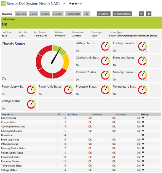Click the green sensor status checkmark icon
This screenshot has height=173, width=162.
click(3, 3)
